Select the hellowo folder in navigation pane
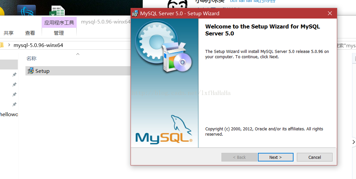This screenshot has width=356, height=179. 9,114
